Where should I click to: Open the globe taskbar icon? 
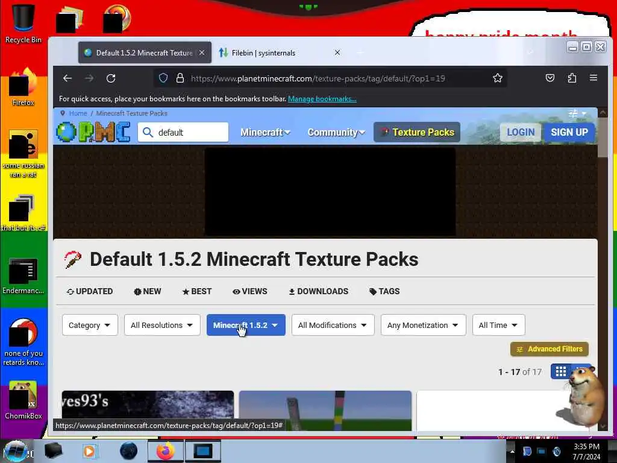[128, 451]
